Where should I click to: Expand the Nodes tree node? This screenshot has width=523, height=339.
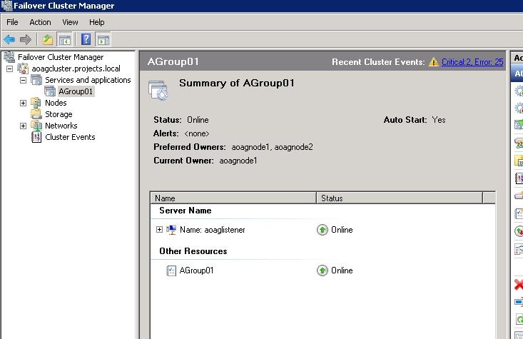[x=23, y=103]
